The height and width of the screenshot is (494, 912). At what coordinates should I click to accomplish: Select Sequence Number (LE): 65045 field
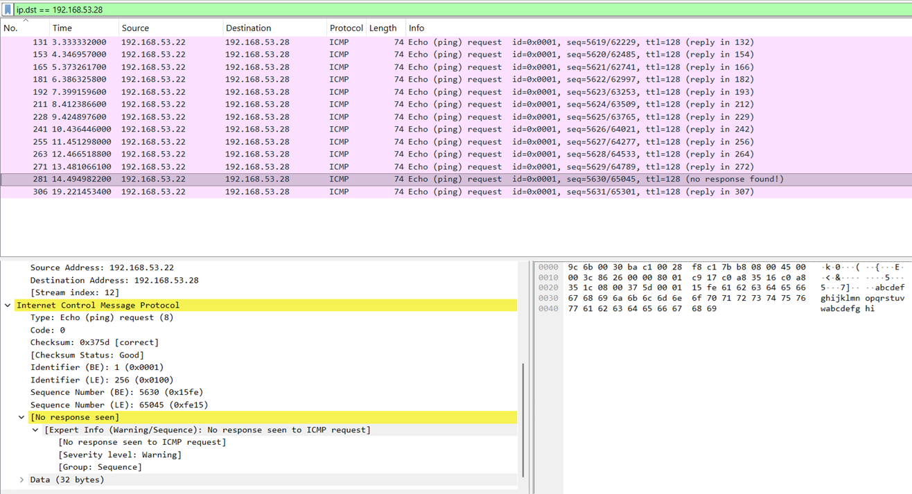[119, 405]
